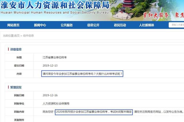
Task: Click the 信件信息 breadcrumb text
Action: tap(28, 36)
